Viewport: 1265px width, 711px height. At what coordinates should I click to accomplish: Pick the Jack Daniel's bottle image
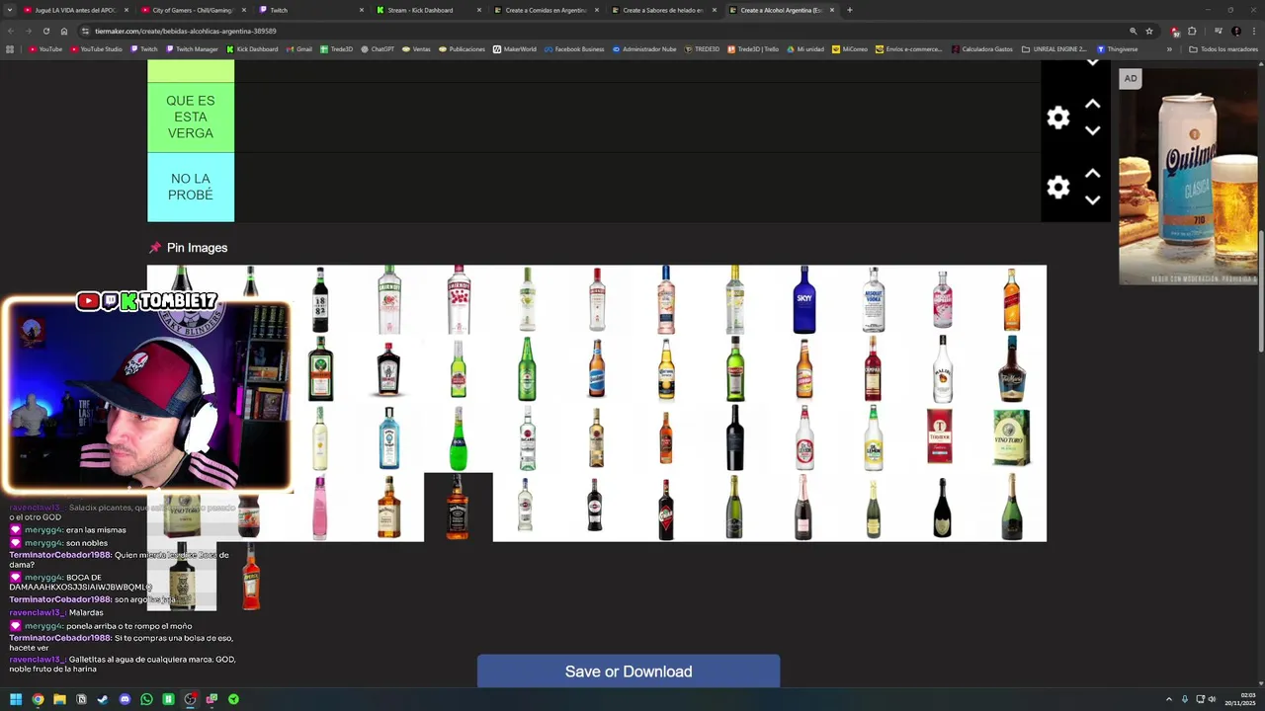(459, 508)
